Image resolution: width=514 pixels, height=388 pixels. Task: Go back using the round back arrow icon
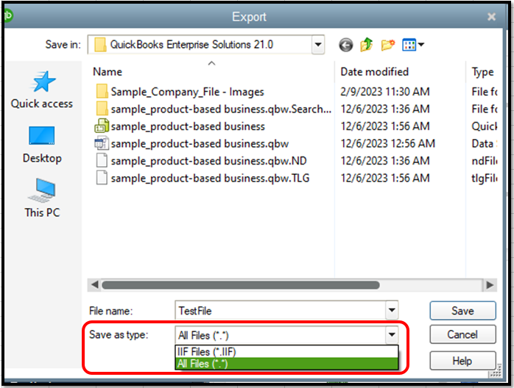[346, 45]
